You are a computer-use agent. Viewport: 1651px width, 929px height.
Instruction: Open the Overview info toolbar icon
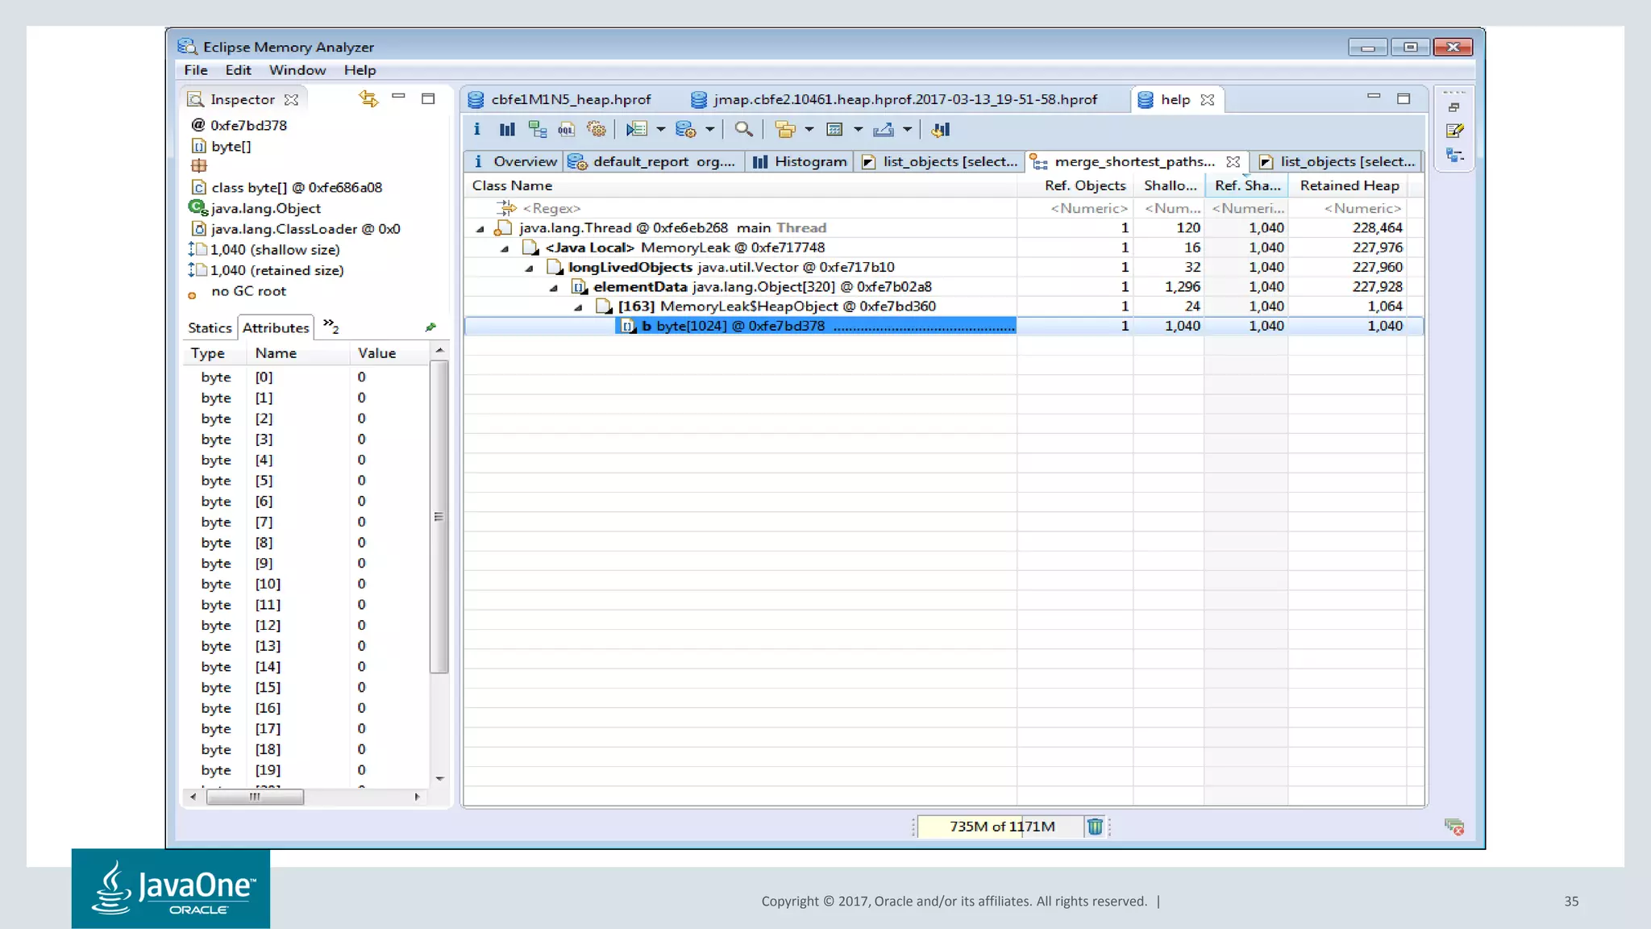(477, 129)
